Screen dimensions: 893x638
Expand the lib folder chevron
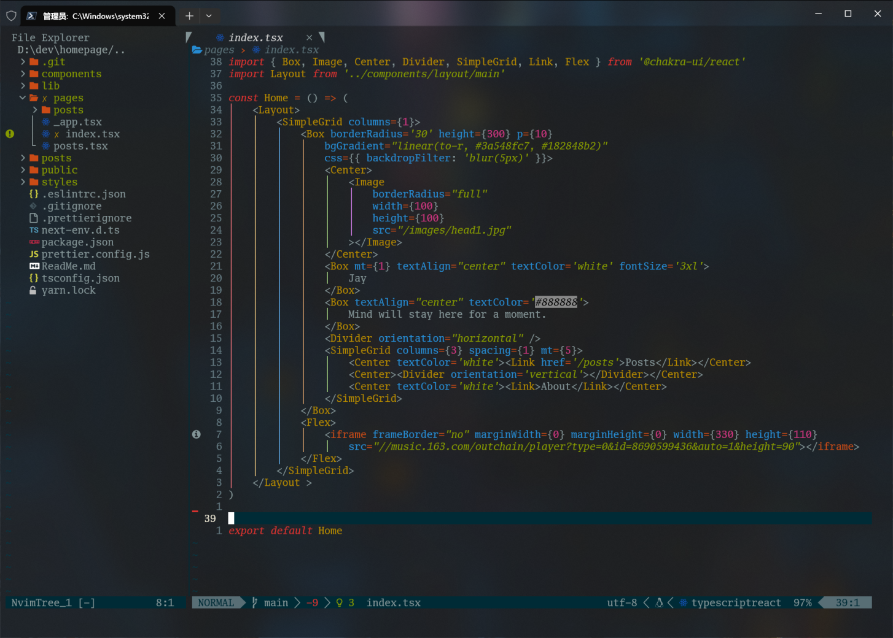click(x=23, y=86)
